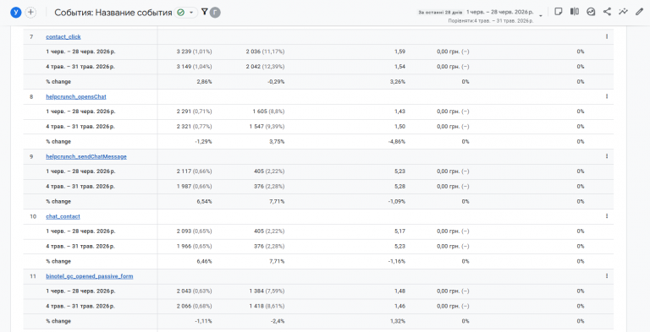Open row menu for helpcrunch_sendChatMessage
Screen dimensions: 650x332
pos(607,156)
